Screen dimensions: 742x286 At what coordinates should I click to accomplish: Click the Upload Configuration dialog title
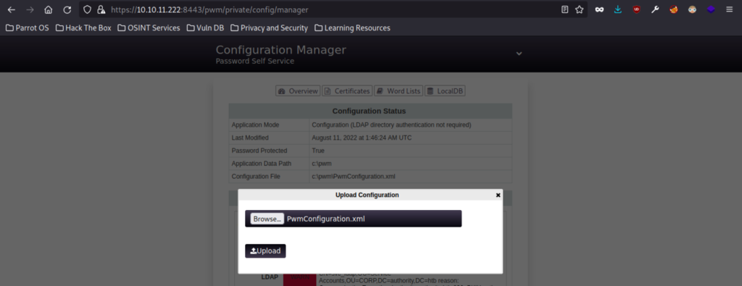(x=367, y=195)
